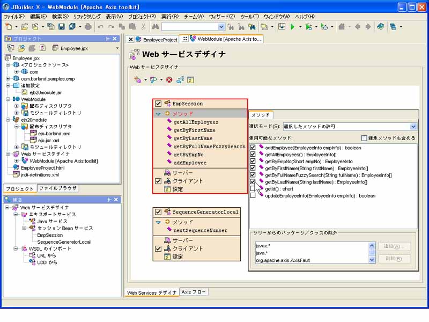Select jndi-definitions.xml in project tree

40,175
